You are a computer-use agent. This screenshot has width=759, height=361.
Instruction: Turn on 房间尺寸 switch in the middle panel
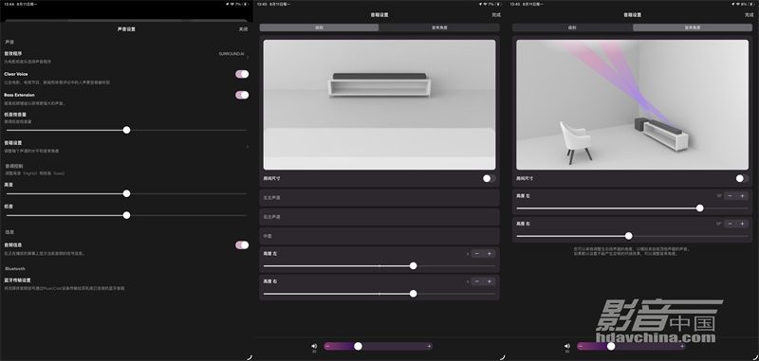pyautogui.click(x=489, y=178)
